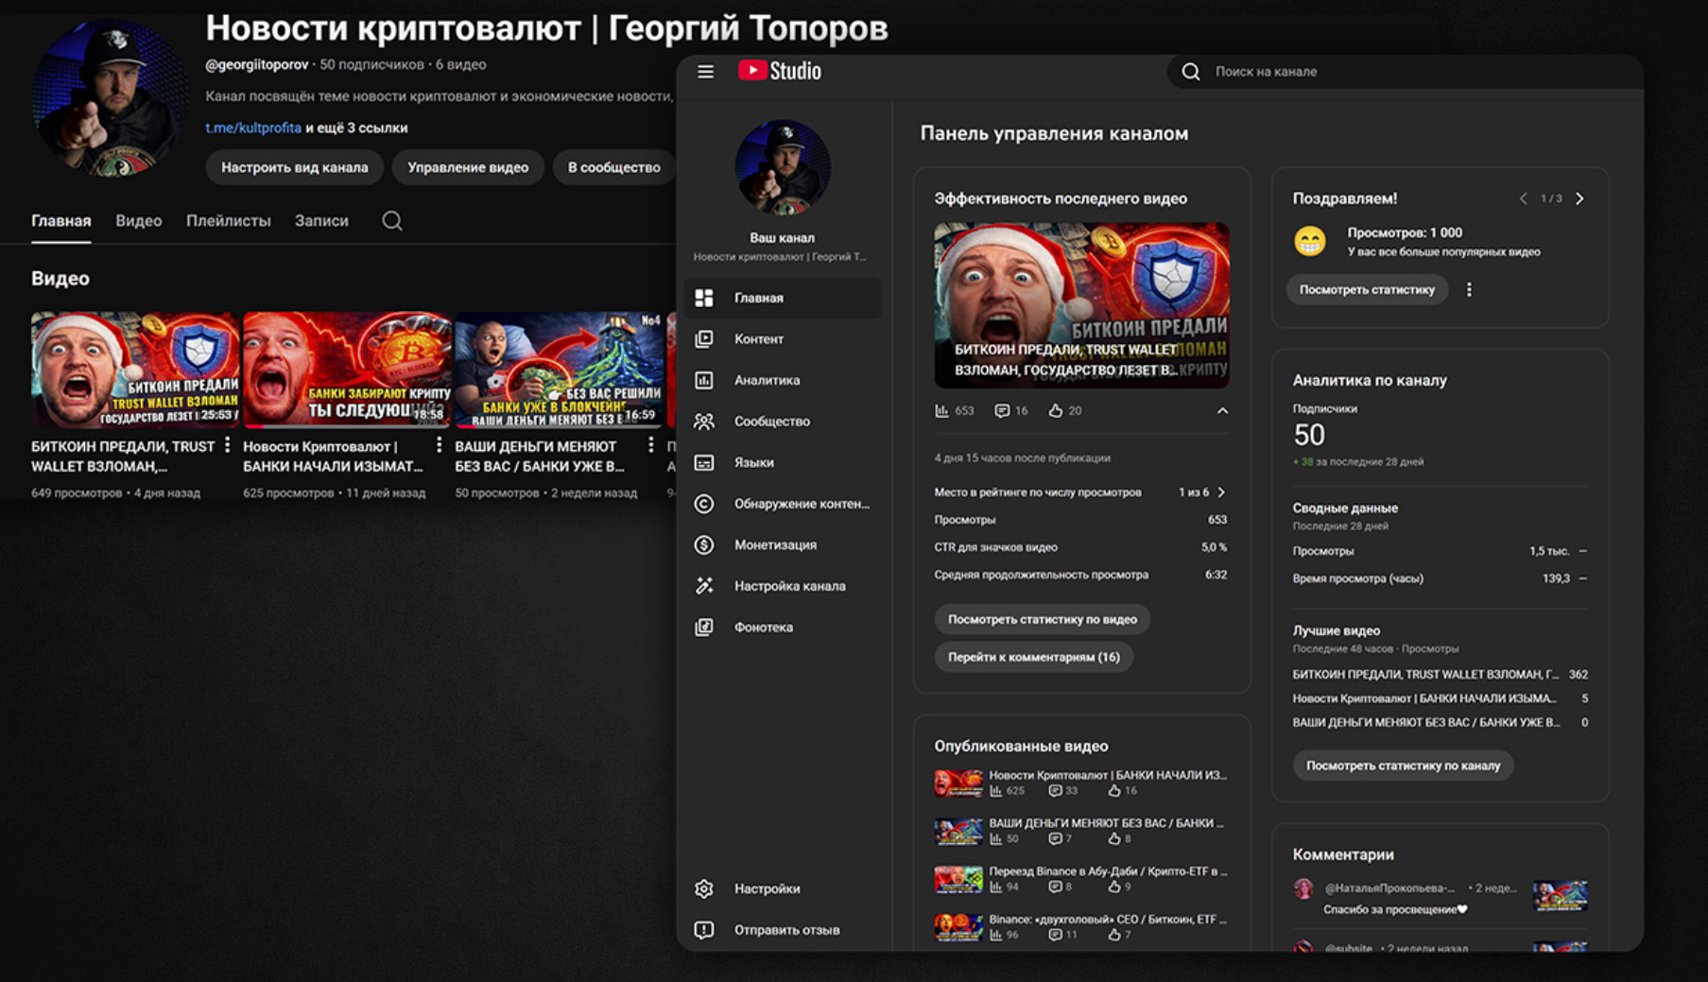Collapse the latest video stats chevron
Image resolution: width=1708 pixels, height=982 pixels.
(x=1222, y=411)
